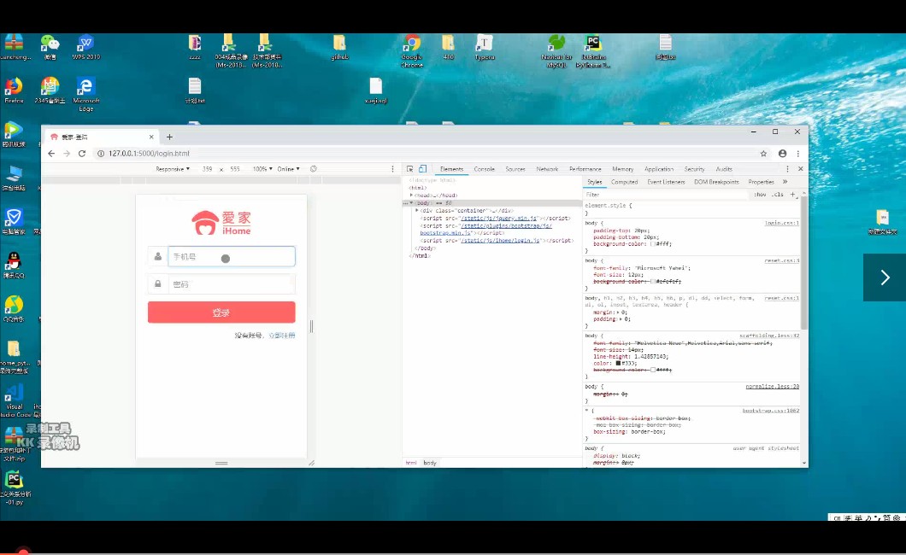Click the viewport width value 359

208,169
